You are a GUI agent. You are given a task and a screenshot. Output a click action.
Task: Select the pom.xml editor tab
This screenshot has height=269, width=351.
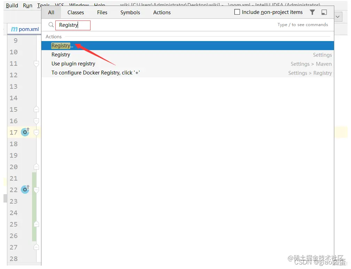click(x=25, y=29)
